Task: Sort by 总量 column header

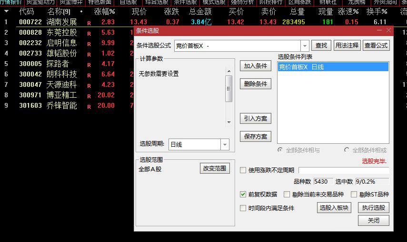Action: [x=297, y=12]
